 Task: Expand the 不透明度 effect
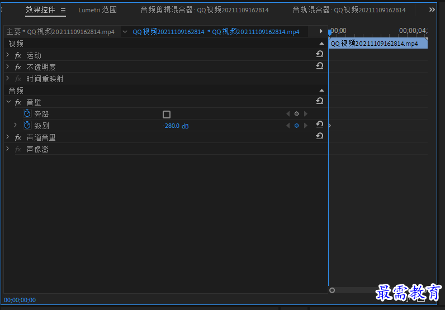(x=8, y=66)
